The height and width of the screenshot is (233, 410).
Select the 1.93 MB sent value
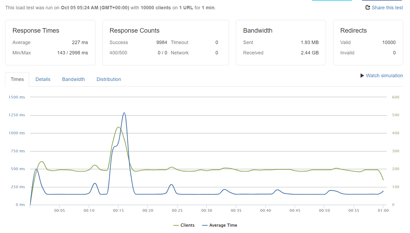310,42
